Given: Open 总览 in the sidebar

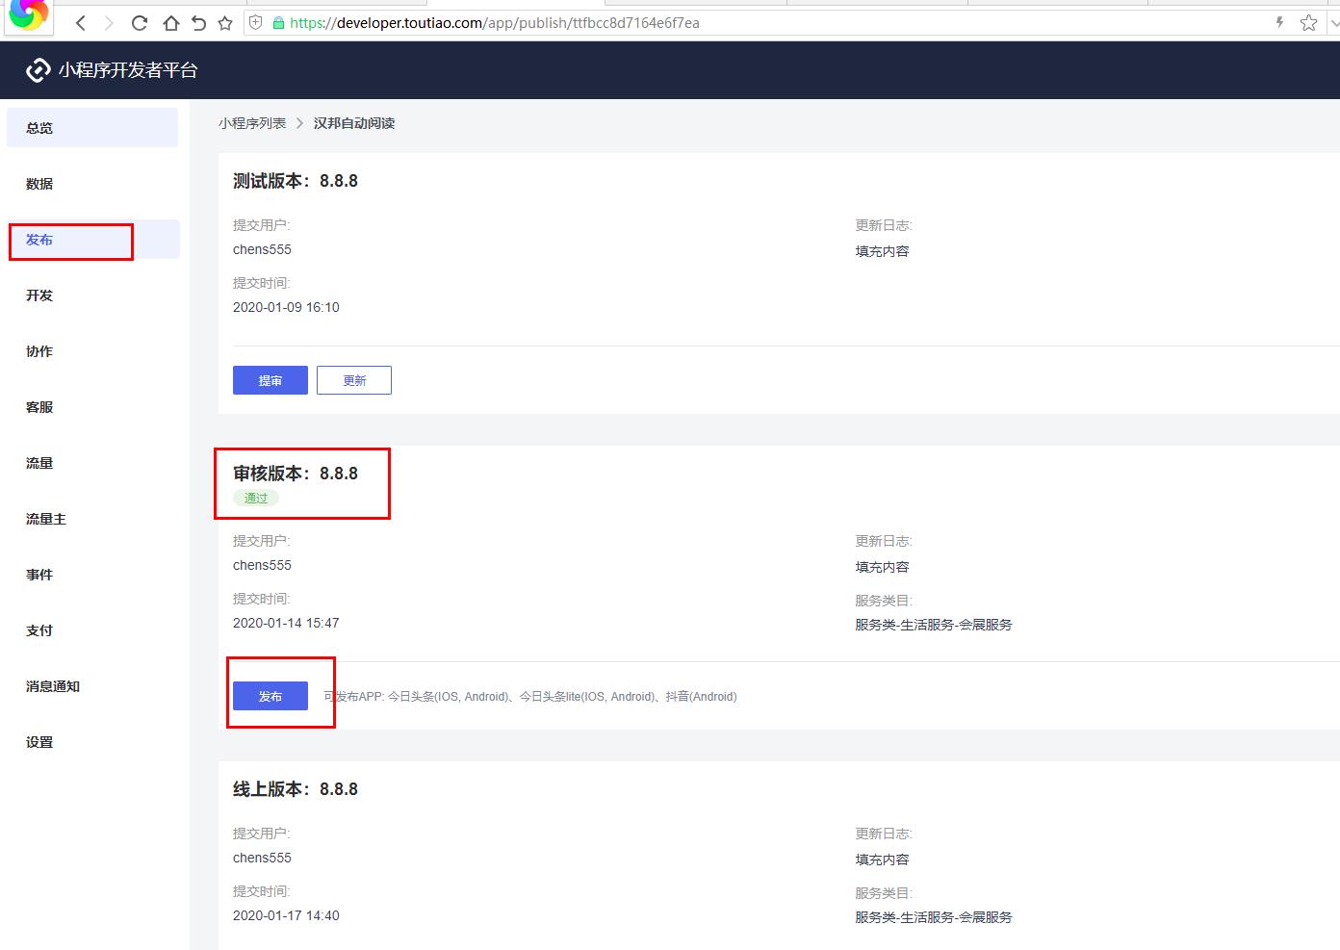Looking at the screenshot, I should tap(92, 128).
